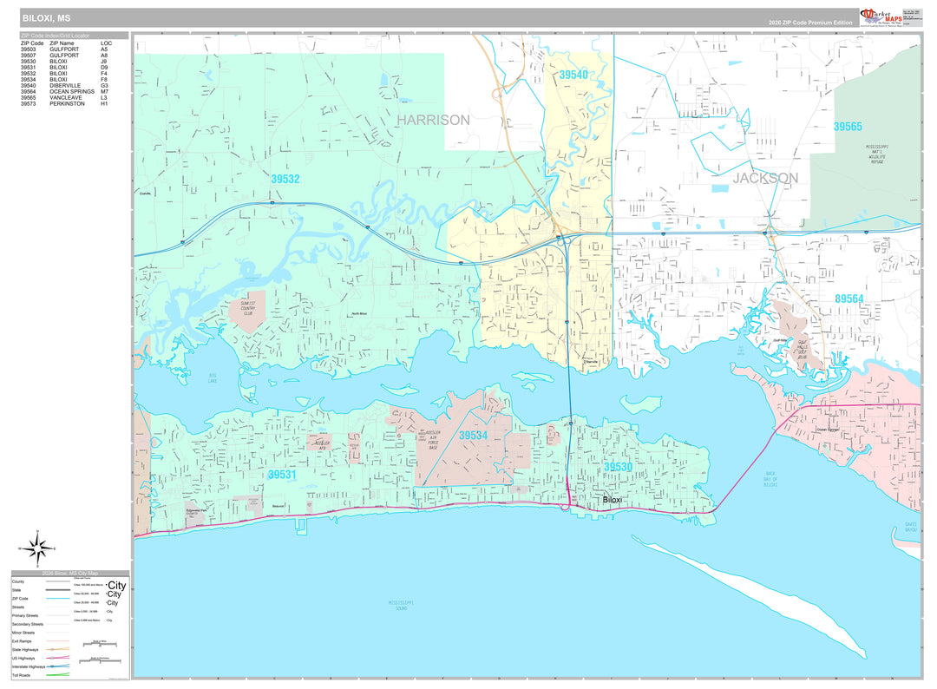
Task: Click the Back Bay of Biloxi label
Action: click(770, 479)
